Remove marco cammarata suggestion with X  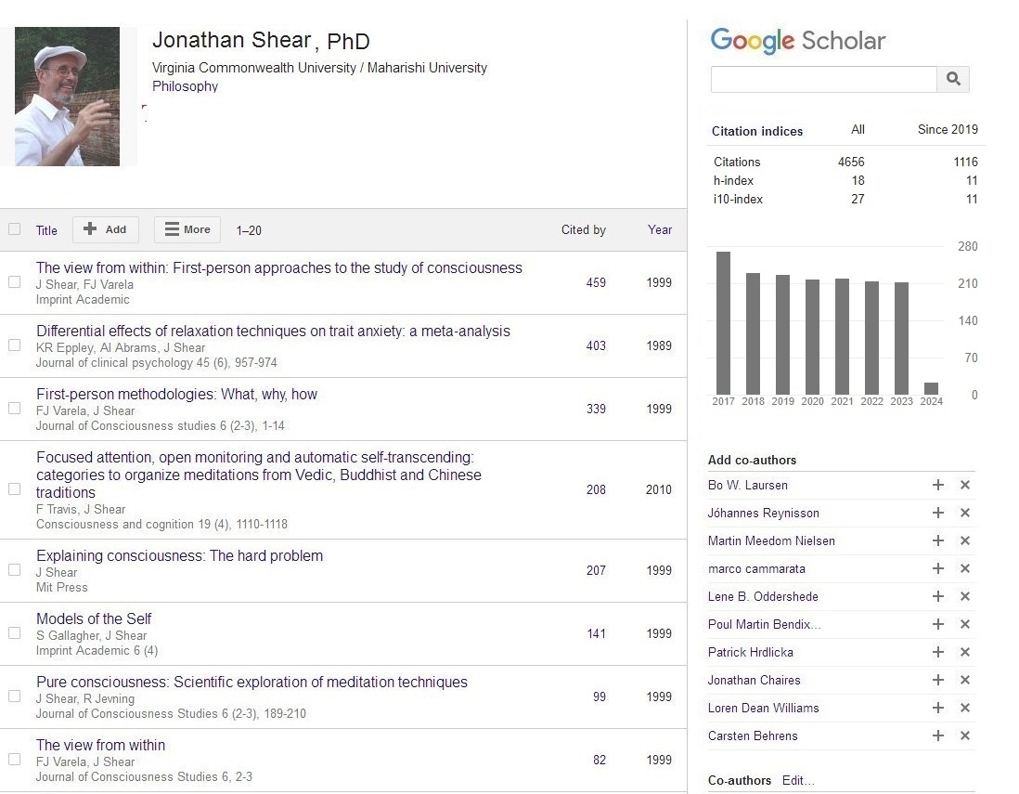(964, 568)
